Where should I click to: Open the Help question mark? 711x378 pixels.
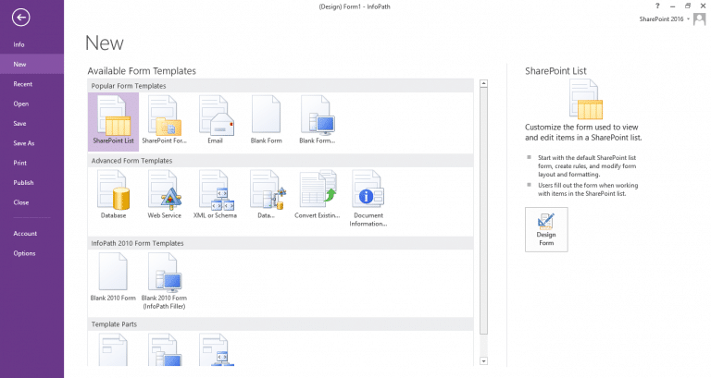pos(657,6)
